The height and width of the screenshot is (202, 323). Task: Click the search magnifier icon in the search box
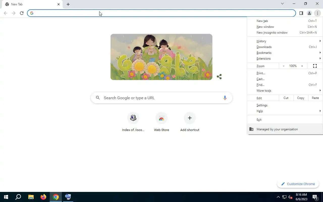(x=98, y=98)
